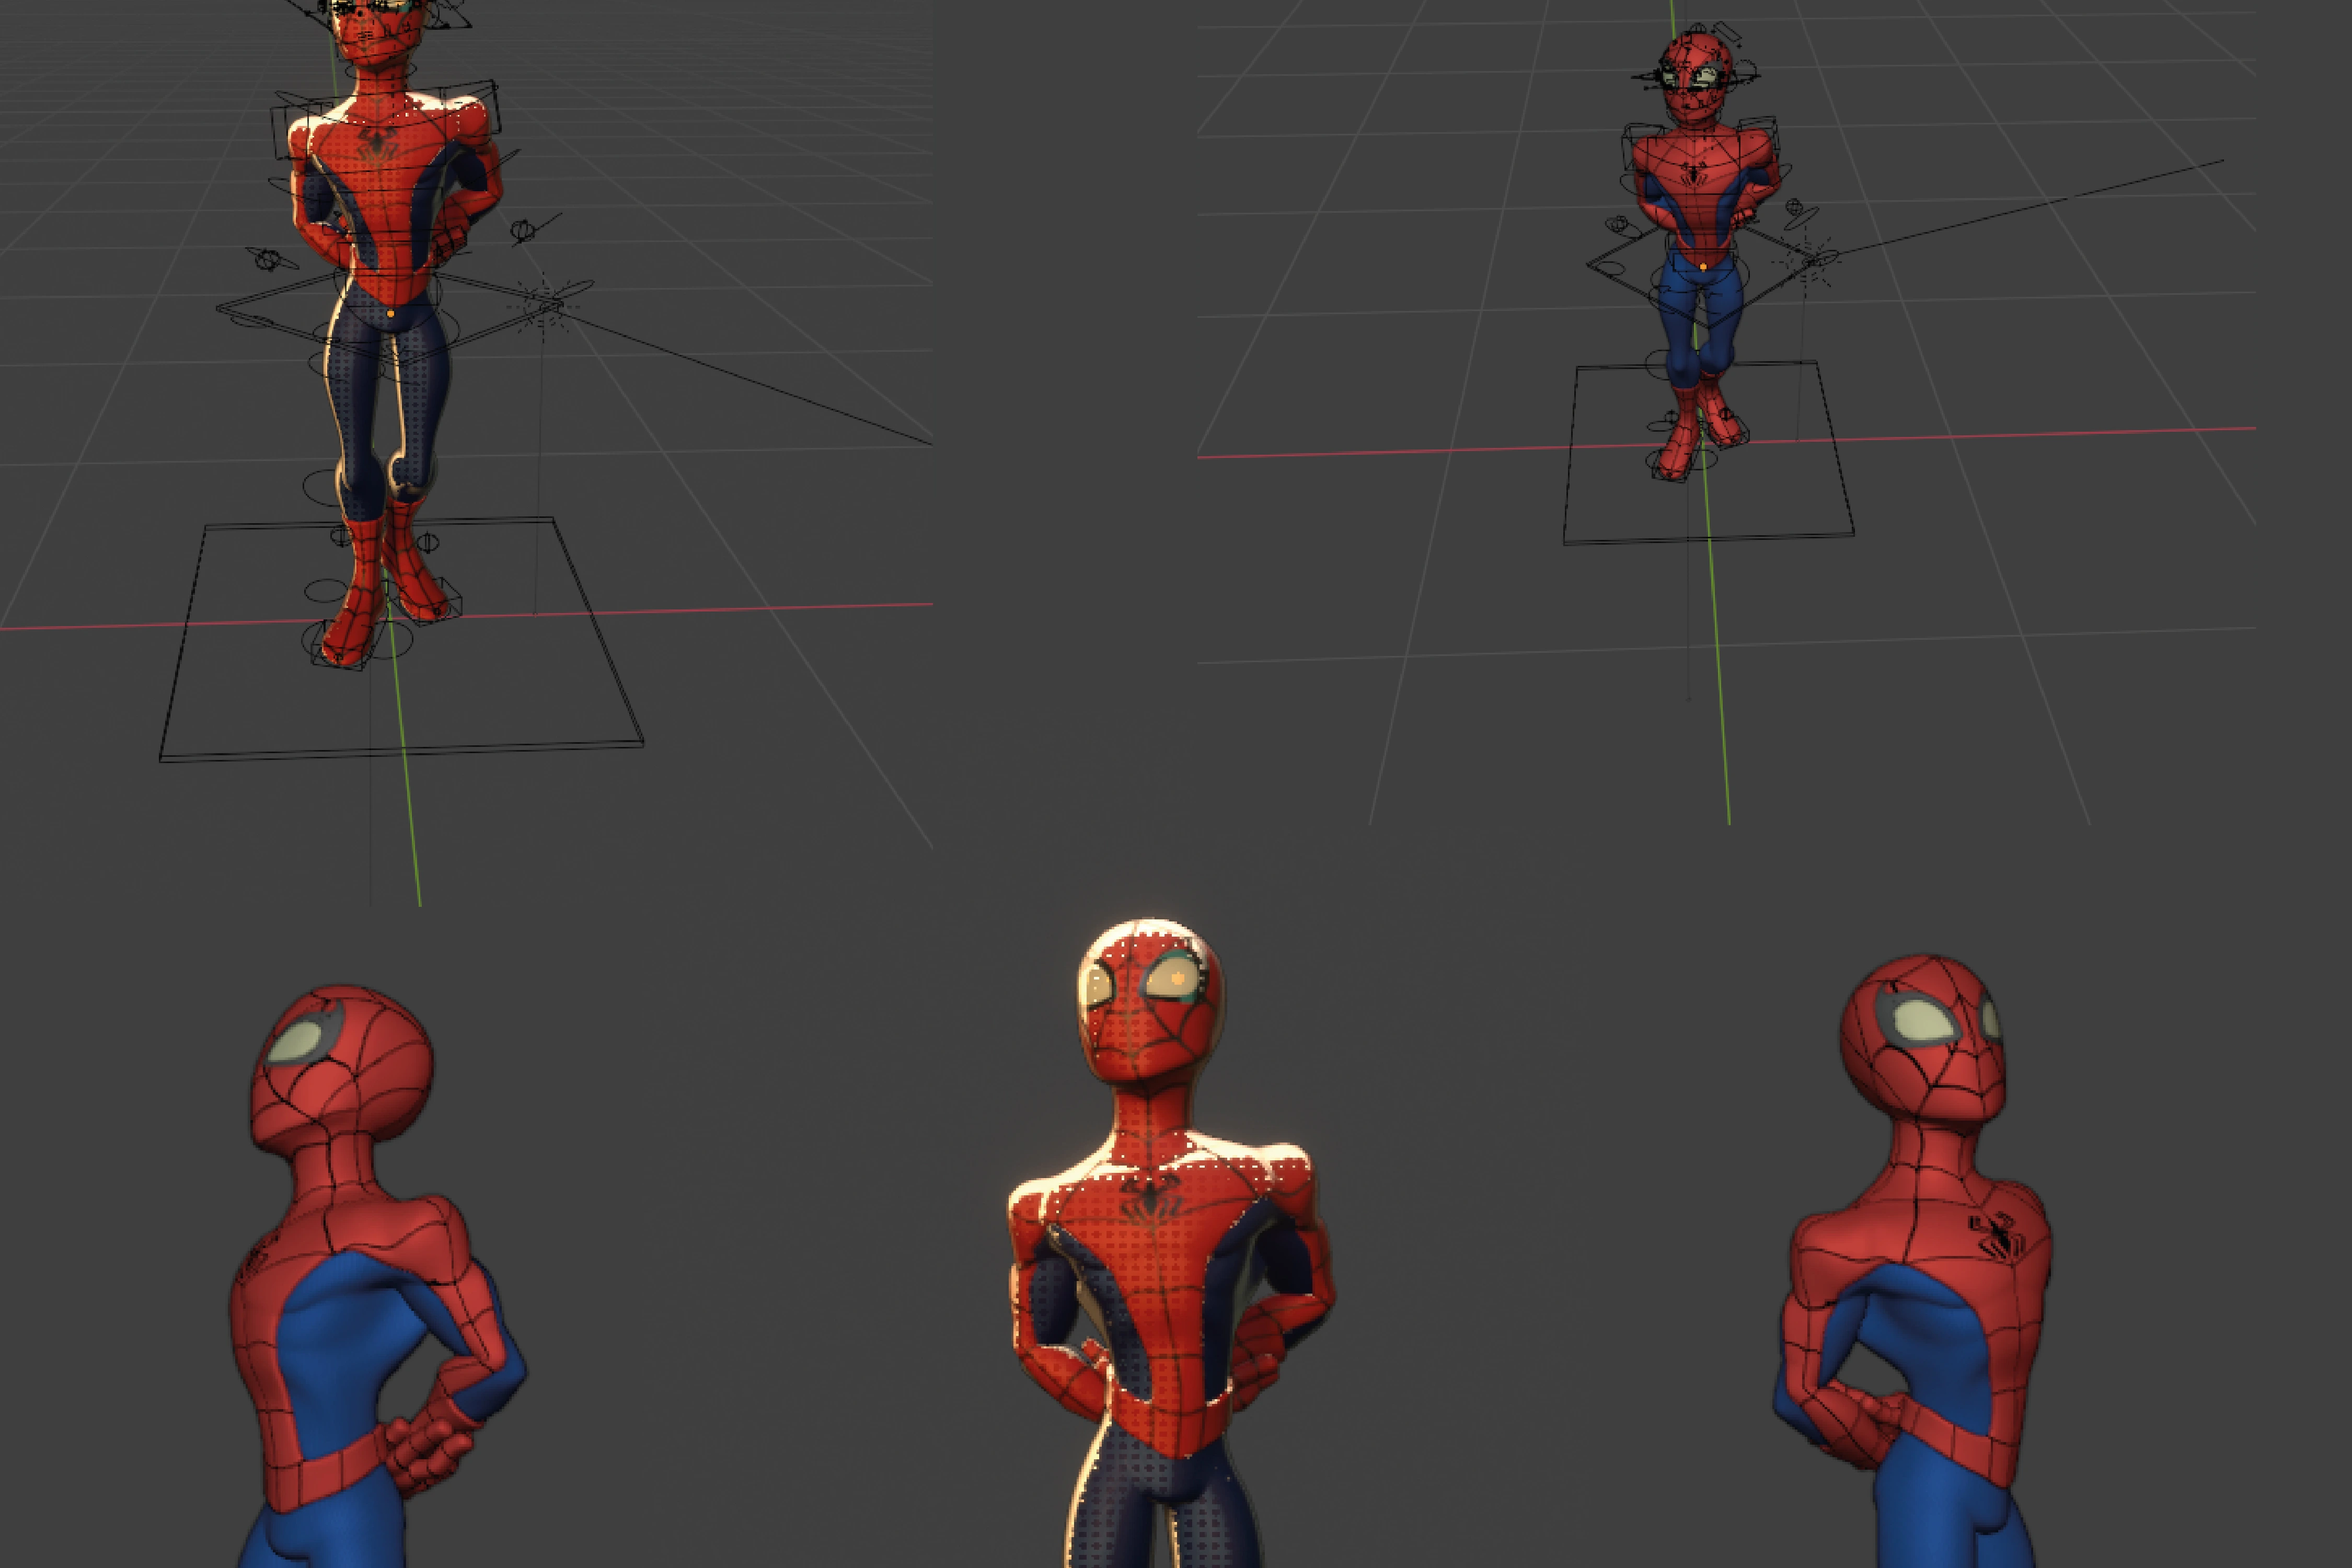
Task: Select the left-side elbow pole control in top-left viewport
Action: (x=268, y=260)
